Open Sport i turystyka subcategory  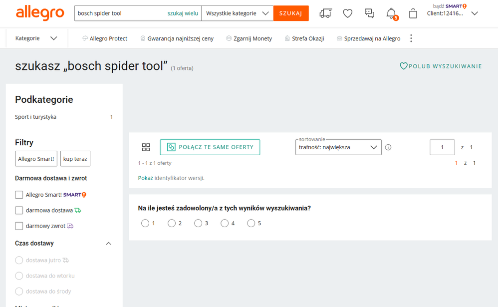pos(35,117)
